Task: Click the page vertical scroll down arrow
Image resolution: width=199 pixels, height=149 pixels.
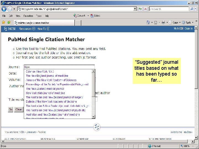Action: point(196,138)
